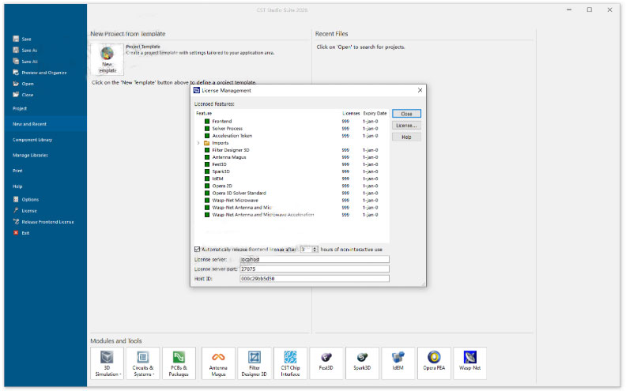The image size is (626, 391).
Task: Select Spark3D row in feature list
Action: click(x=292, y=171)
